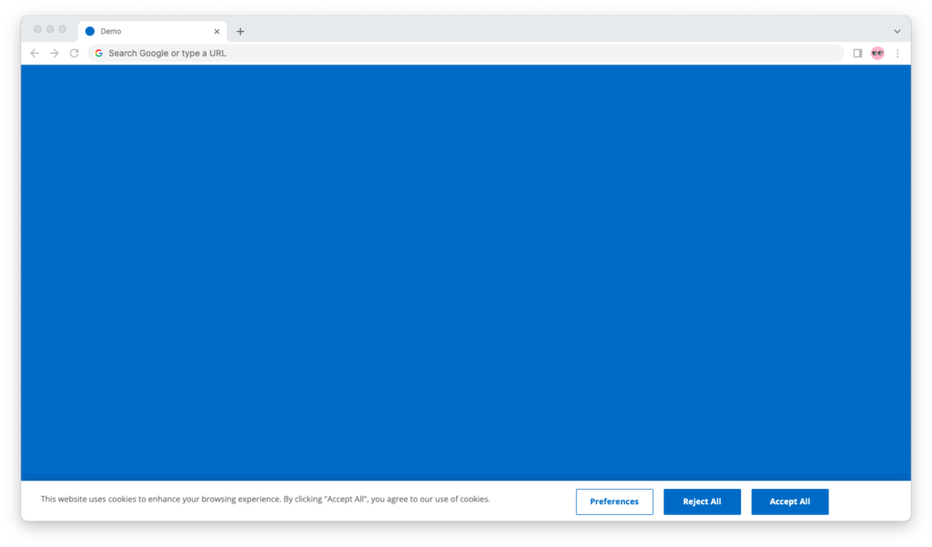Open cookie Preferences
Image resolution: width=932 pixels, height=547 pixels.
[614, 501]
